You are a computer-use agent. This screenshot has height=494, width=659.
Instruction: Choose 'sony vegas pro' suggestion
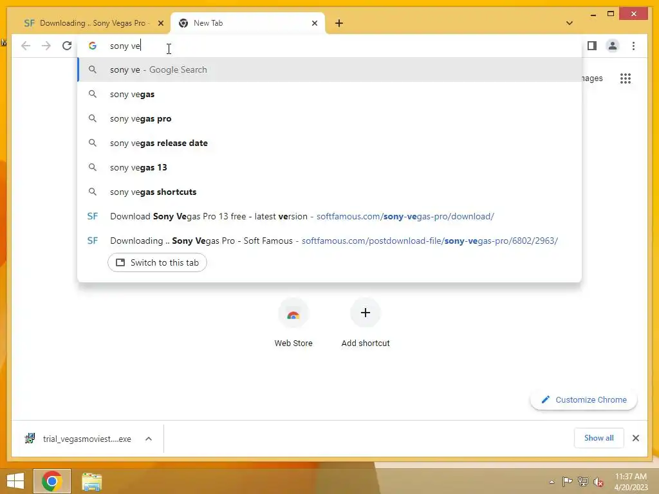point(329,118)
